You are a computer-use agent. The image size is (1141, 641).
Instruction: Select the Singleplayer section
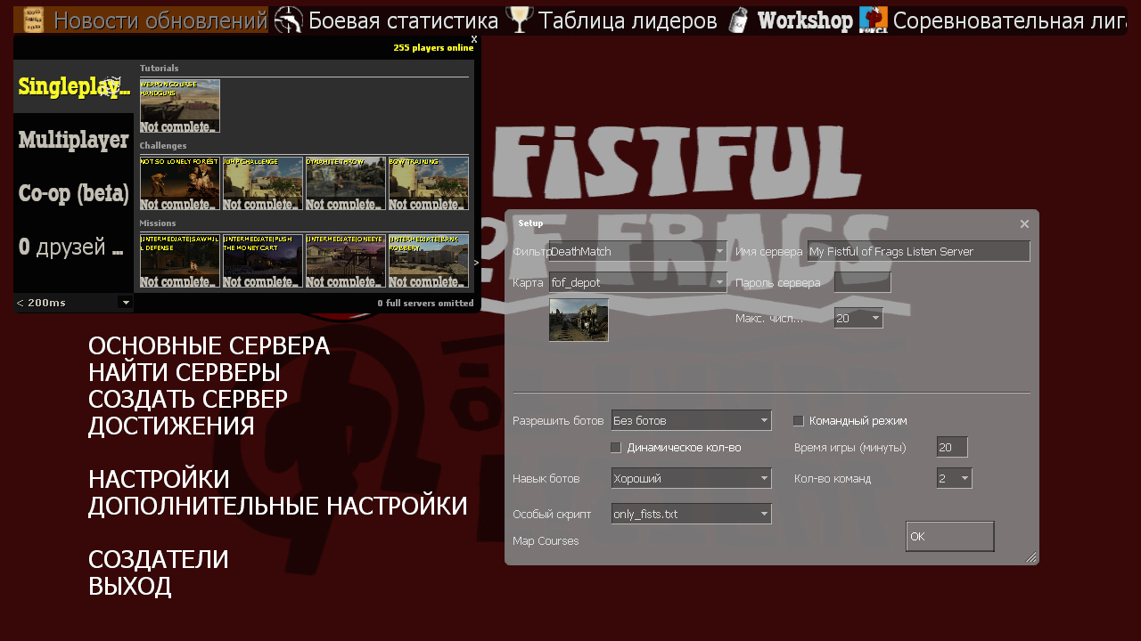73,86
